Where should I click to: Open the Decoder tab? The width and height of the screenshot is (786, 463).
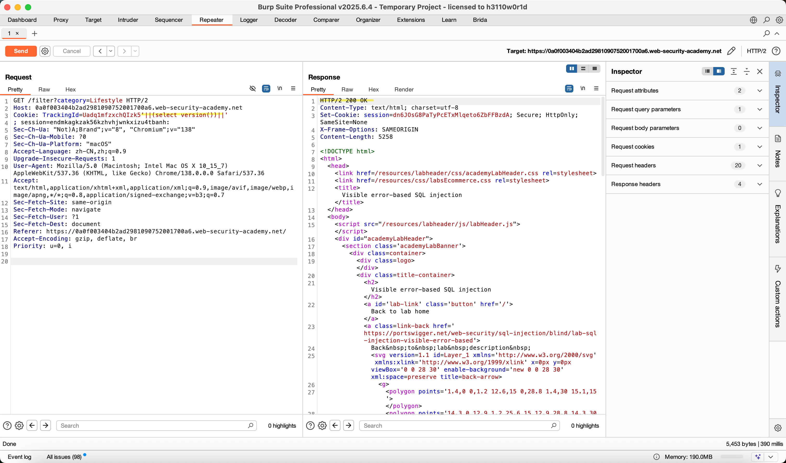pos(285,20)
